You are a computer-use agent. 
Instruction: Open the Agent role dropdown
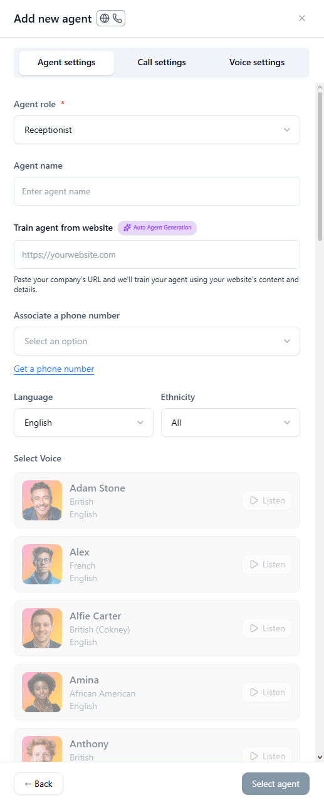coord(157,130)
